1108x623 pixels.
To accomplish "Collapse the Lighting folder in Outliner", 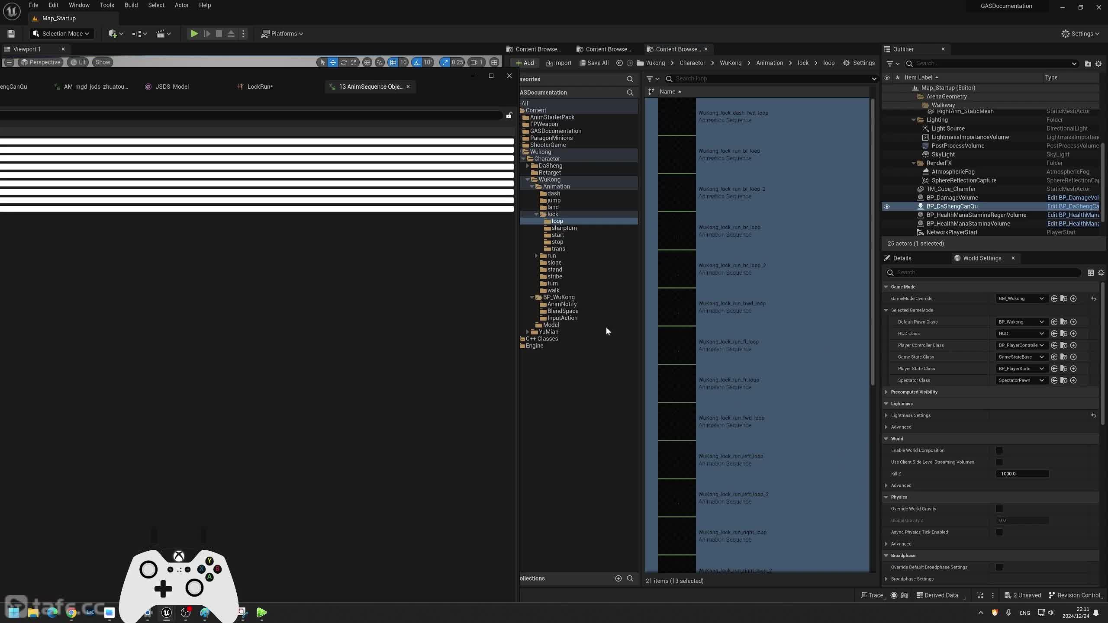I will [914, 120].
